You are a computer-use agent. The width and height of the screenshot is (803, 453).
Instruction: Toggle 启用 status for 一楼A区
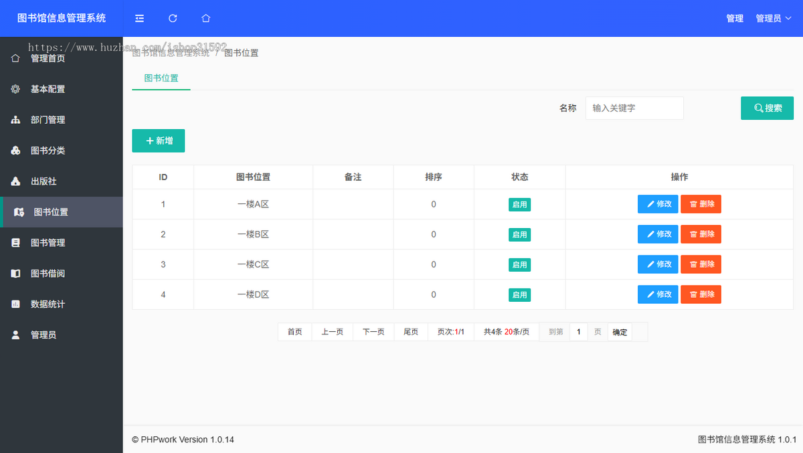(520, 204)
